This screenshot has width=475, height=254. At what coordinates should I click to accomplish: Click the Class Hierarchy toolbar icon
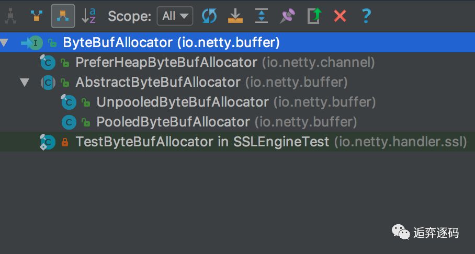pos(9,16)
